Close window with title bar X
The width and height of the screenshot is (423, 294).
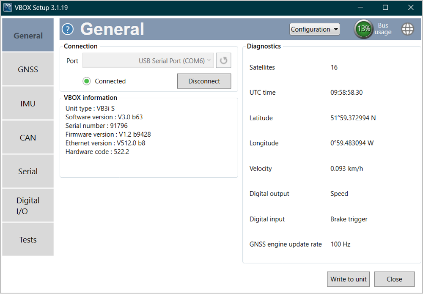[x=411, y=7]
